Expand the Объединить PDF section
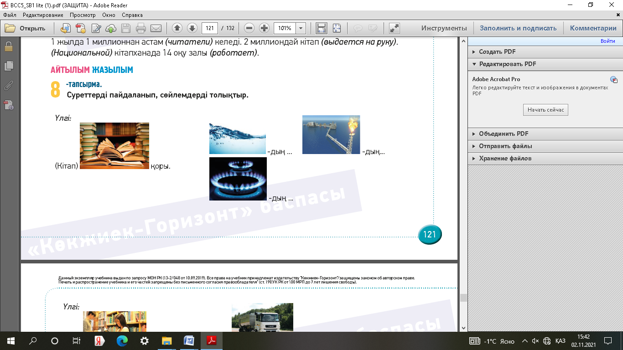This screenshot has width=623, height=350. point(545,134)
